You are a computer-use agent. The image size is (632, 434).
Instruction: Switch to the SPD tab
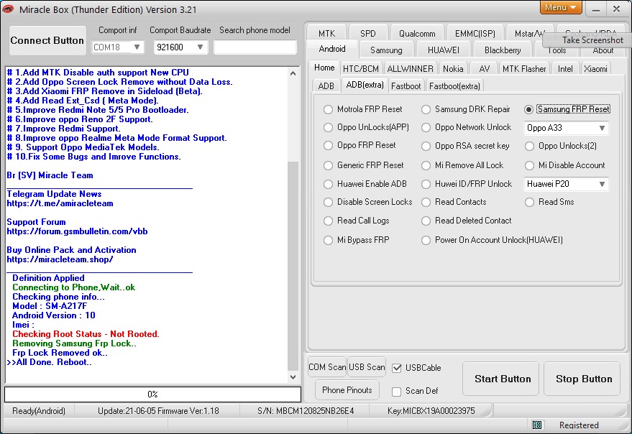click(x=368, y=34)
